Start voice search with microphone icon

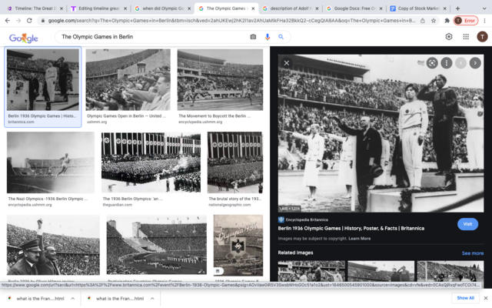click(x=268, y=37)
